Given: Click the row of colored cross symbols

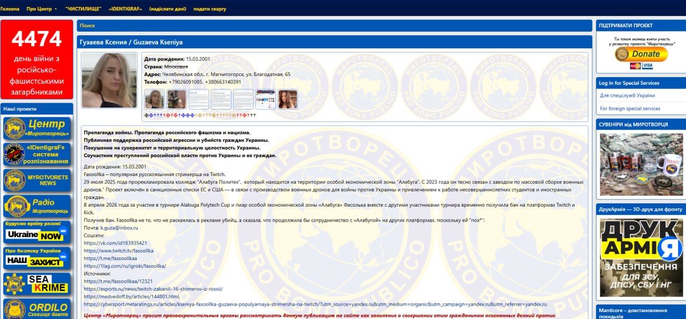Looking at the screenshot, I should (200, 115).
